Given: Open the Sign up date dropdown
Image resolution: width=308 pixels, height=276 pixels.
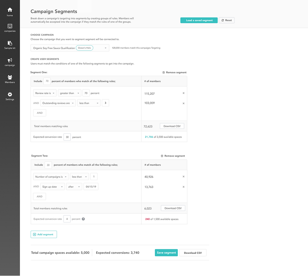Looking at the screenshot, I should tap(52, 187).
